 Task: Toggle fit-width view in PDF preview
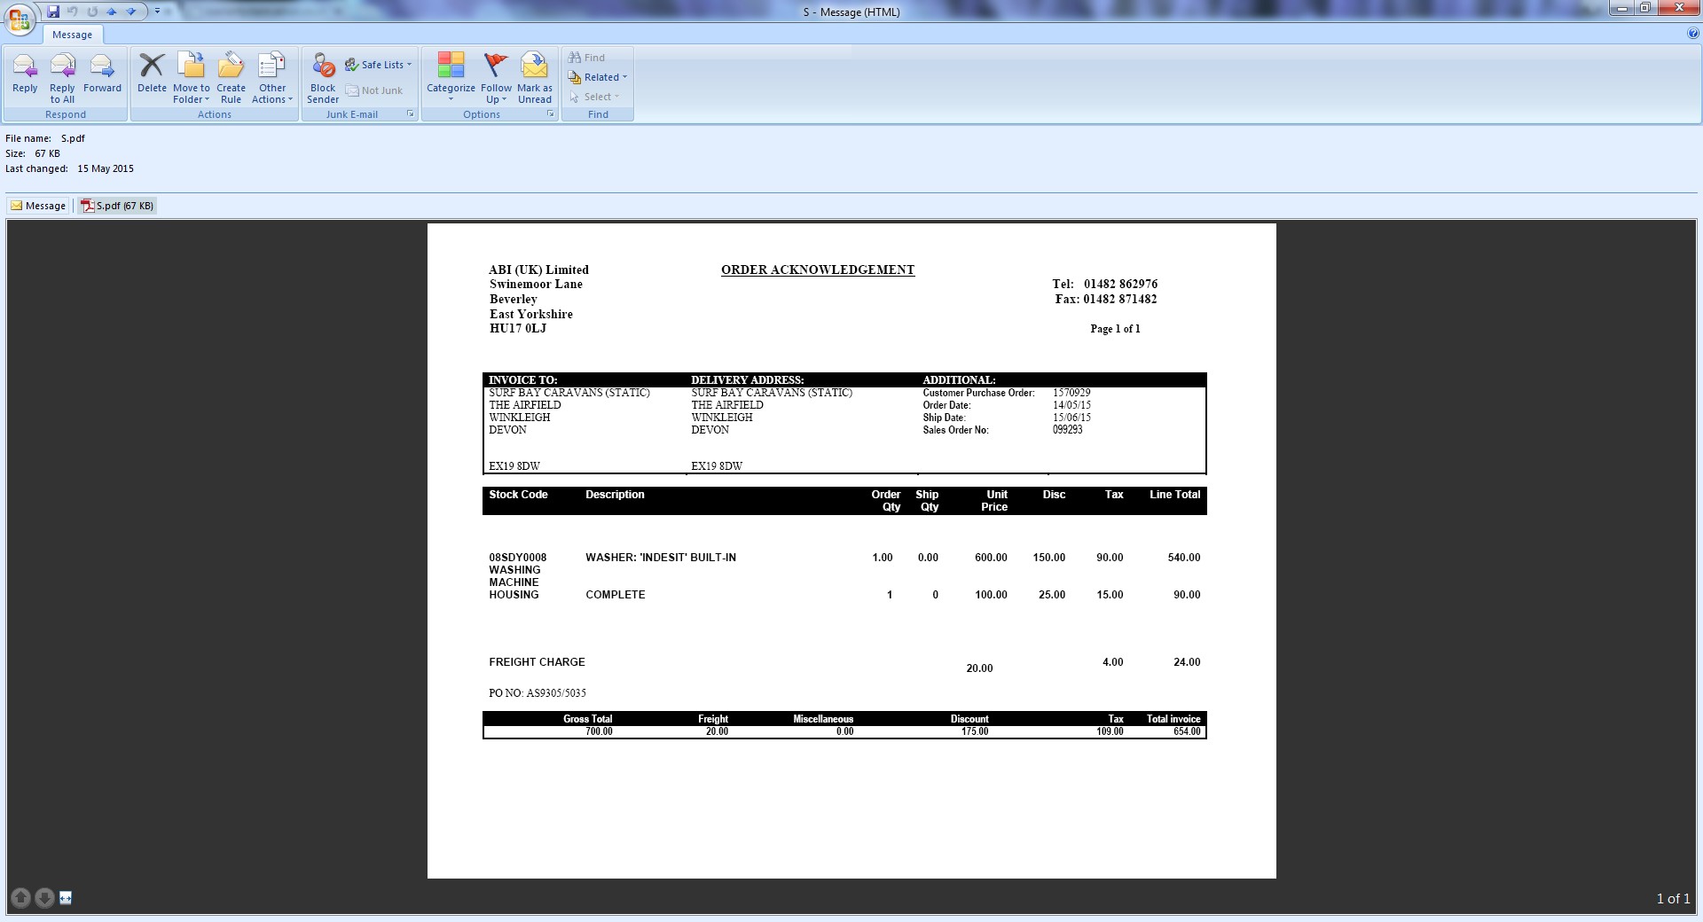(66, 898)
